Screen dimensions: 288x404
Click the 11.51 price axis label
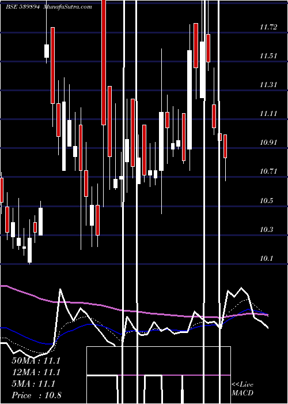click(268, 55)
